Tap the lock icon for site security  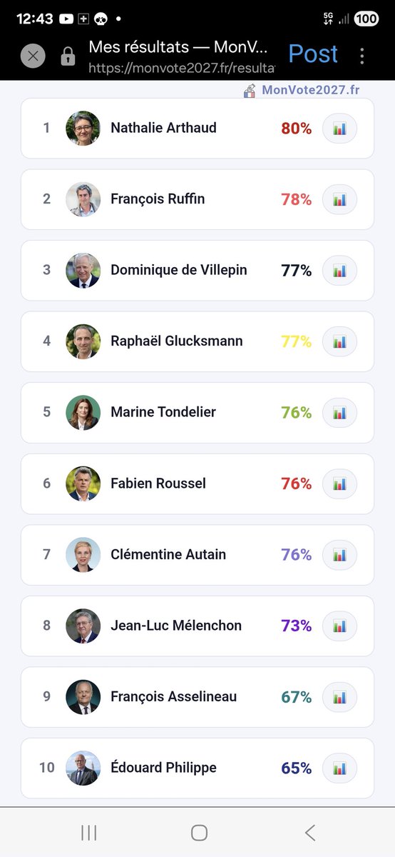coord(68,56)
